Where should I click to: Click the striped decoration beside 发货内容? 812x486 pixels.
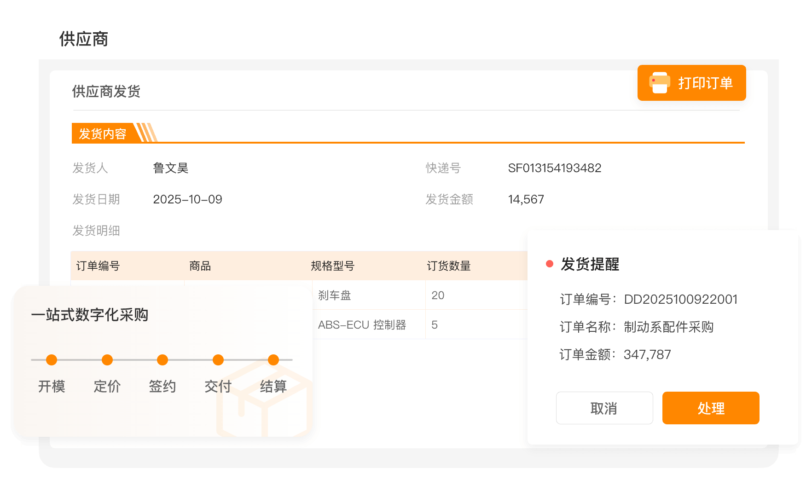(146, 133)
